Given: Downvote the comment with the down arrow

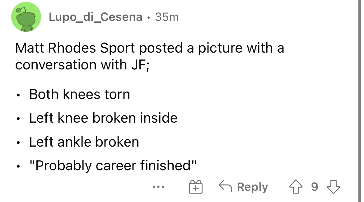Looking at the screenshot, I should coord(334,187).
